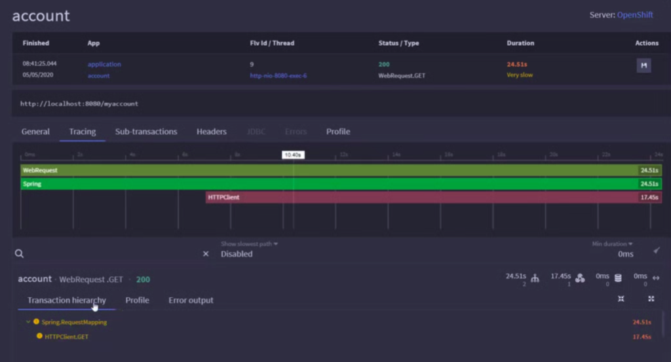The height and width of the screenshot is (362, 671).
Task: Click the Disabled slowest path value
Action: point(237,254)
